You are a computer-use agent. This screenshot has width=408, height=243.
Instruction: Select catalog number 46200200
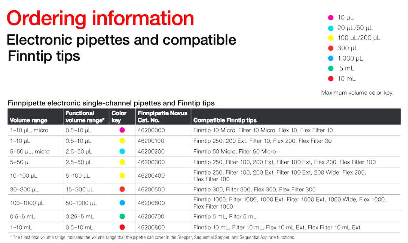tap(151, 152)
